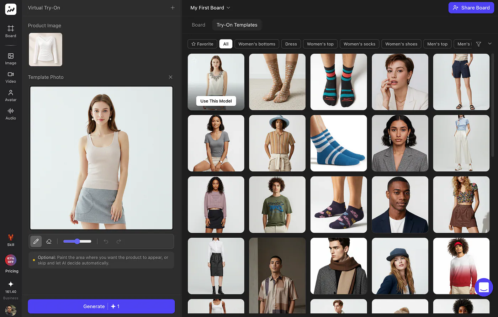Image resolution: width=498 pixels, height=317 pixels.
Task: Adjust the brush size slider
Action: pos(77,241)
